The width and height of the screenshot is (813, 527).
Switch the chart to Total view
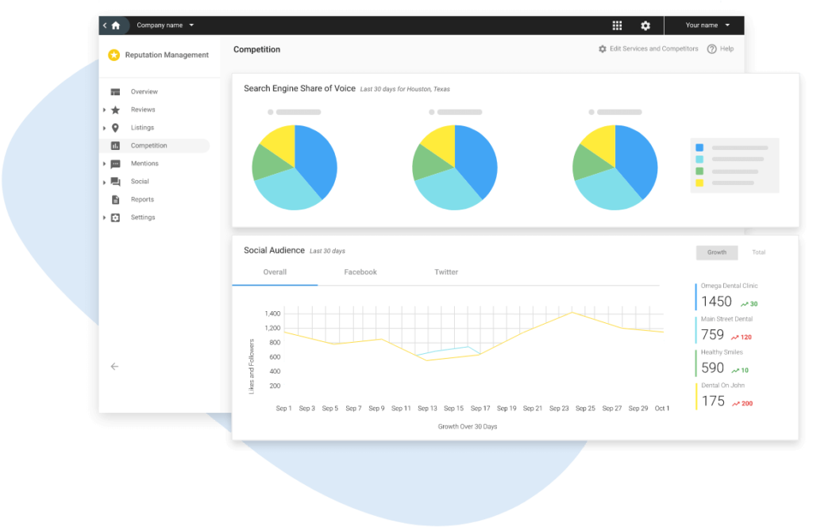pos(759,252)
